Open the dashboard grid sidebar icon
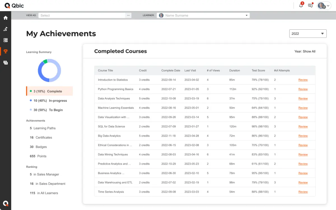The image size is (336, 210). (x=5, y=40)
